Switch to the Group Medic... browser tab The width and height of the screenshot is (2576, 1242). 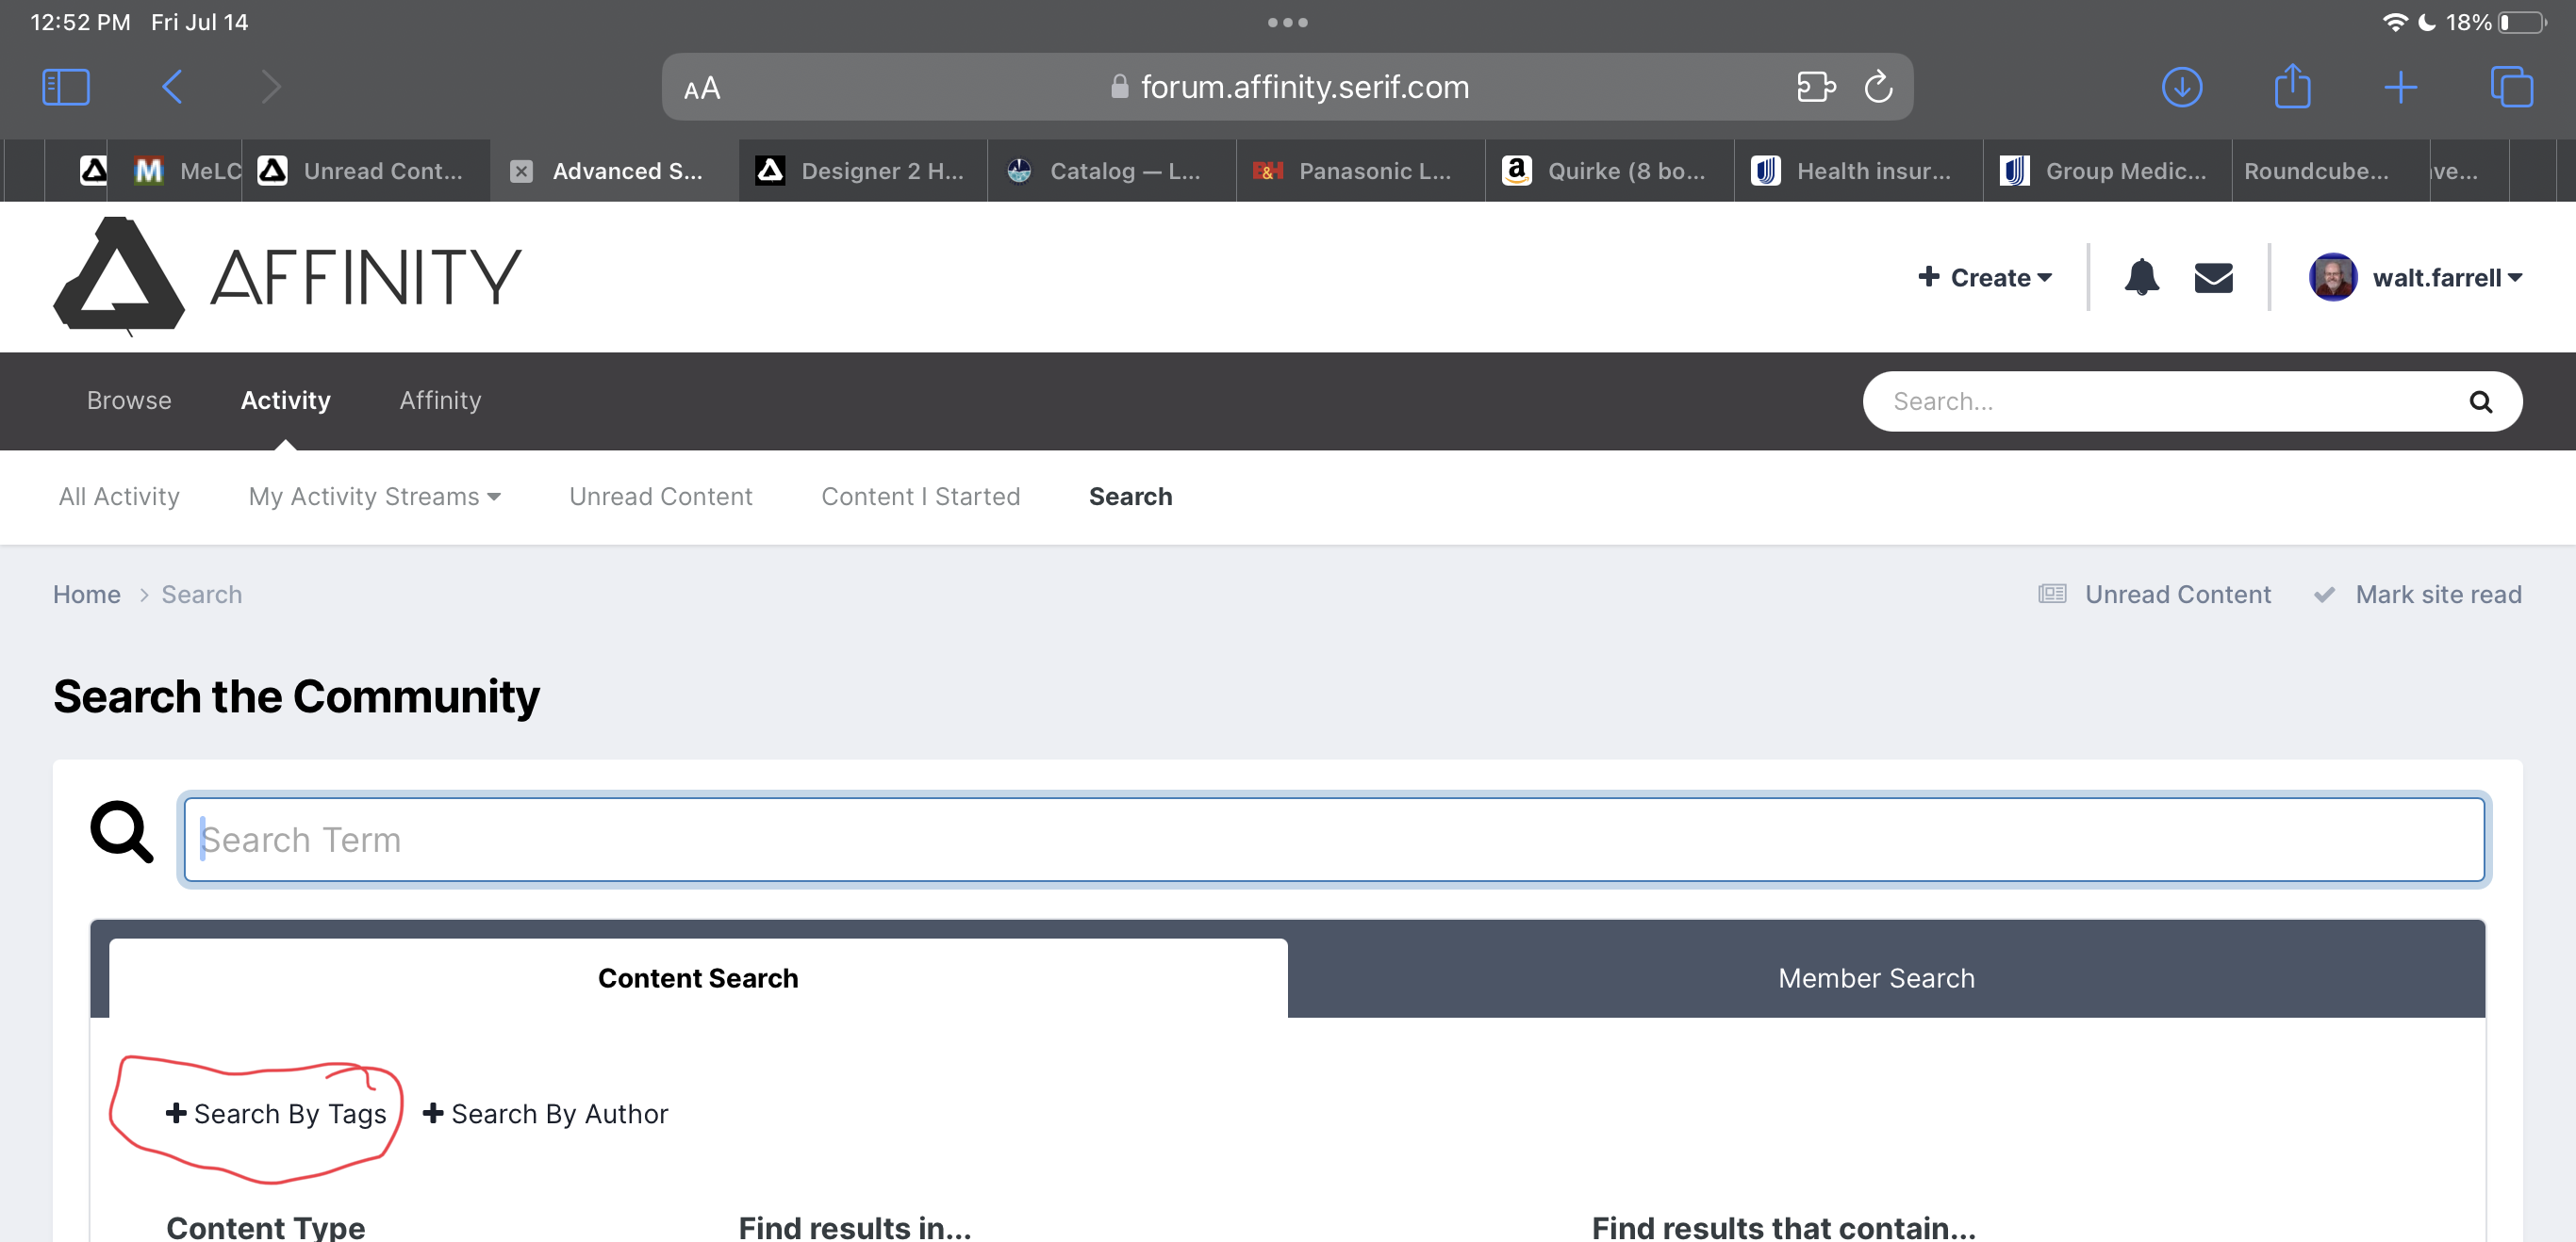(2108, 171)
